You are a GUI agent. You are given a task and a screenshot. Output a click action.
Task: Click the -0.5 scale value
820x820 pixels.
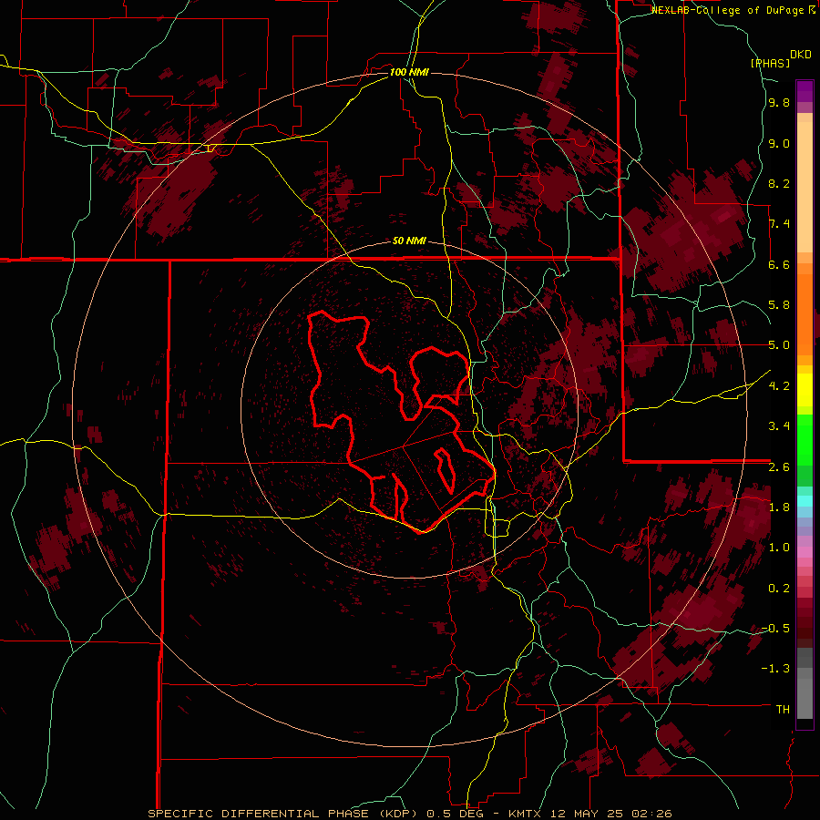click(775, 629)
